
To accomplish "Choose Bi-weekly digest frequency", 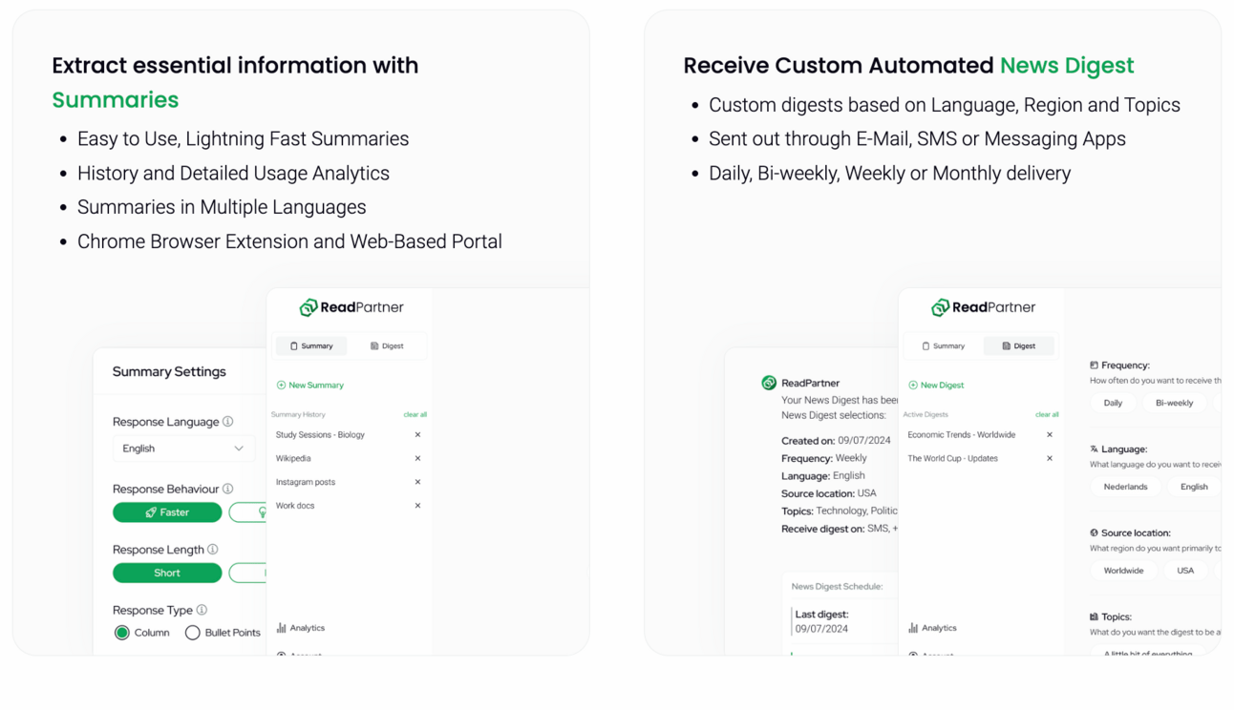I will click(1175, 403).
